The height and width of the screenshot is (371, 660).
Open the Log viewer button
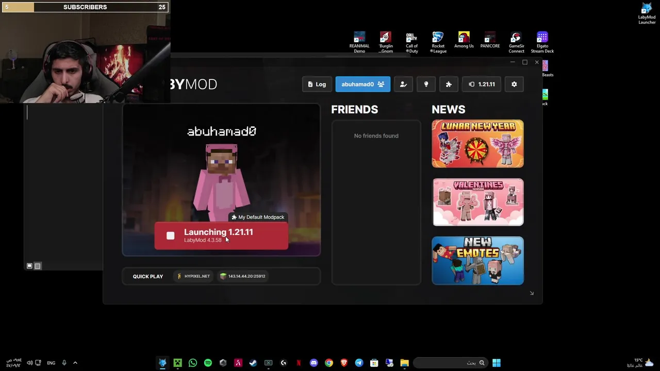pos(317,84)
